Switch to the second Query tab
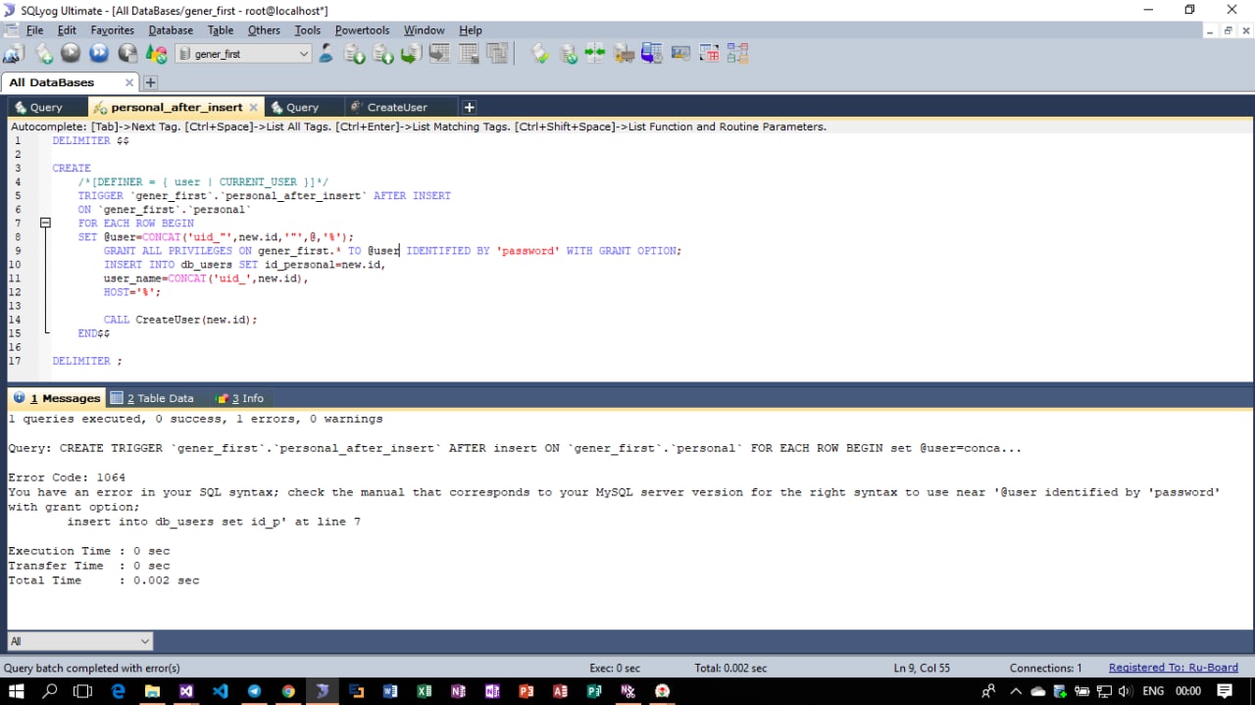The width and height of the screenshot is (1255, 705). [x=302, y=107]
